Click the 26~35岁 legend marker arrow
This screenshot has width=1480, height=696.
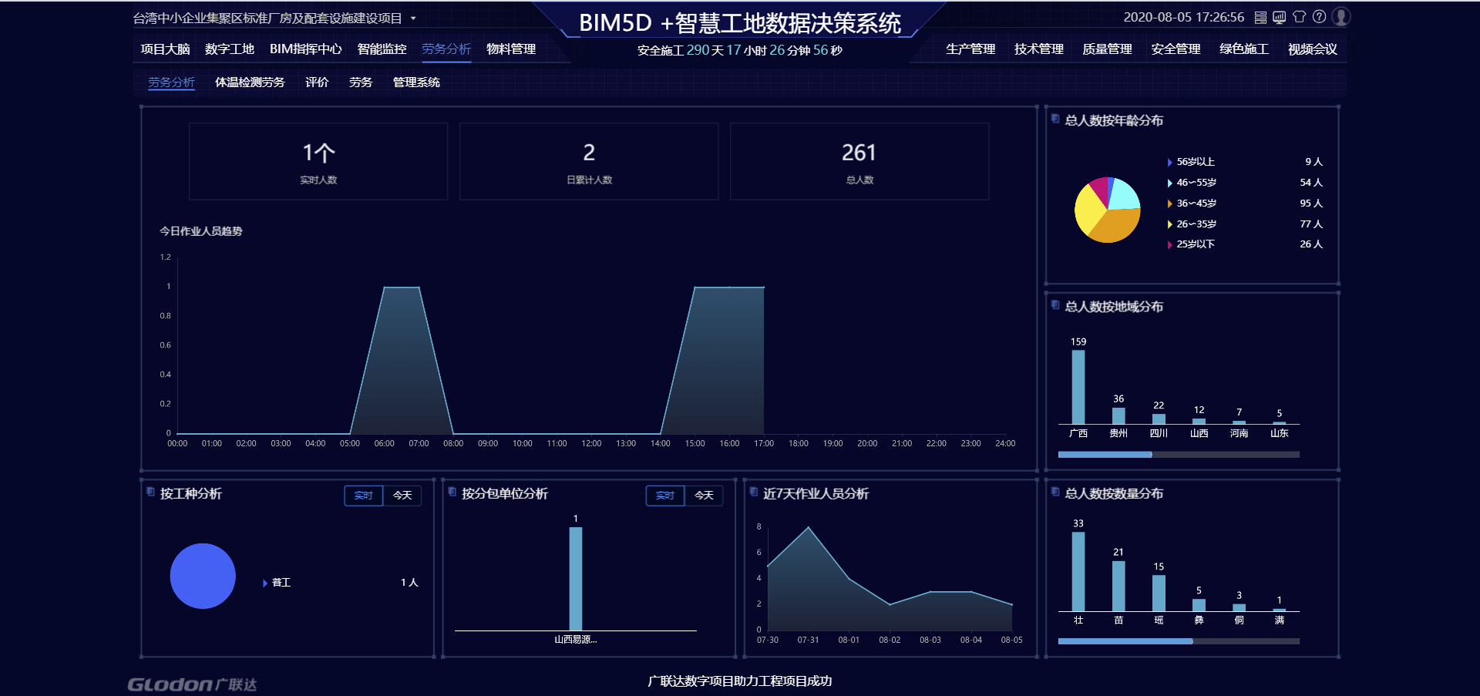pyautogui.click(x=1170, y=224)
